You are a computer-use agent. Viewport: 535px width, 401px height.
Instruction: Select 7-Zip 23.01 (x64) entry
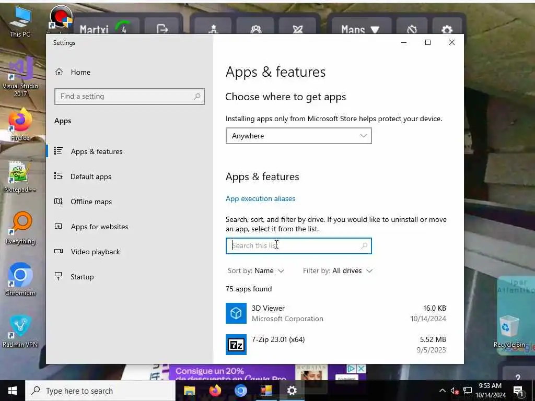click(336, 345)
